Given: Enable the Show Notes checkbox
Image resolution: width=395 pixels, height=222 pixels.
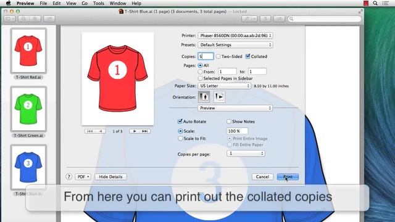Looking at the screenshot, I should tap(229, 121).
